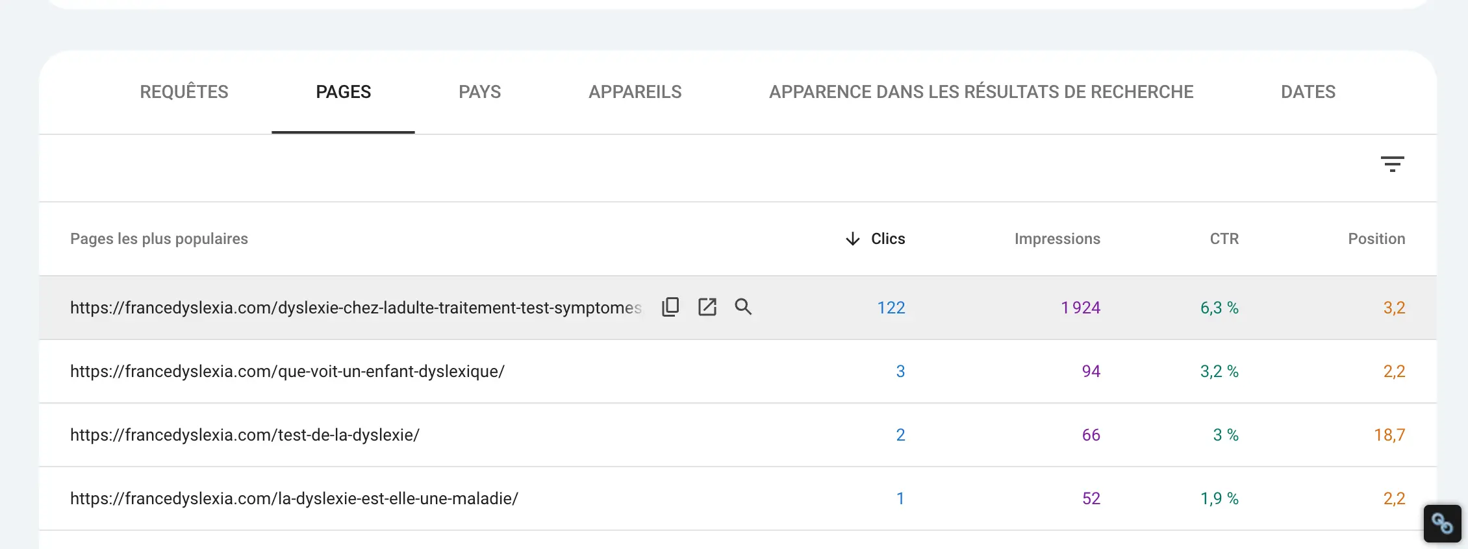Screen dimensions: 1468x549
Task: Sort table by Position column
Action: tap(1376, 239)
